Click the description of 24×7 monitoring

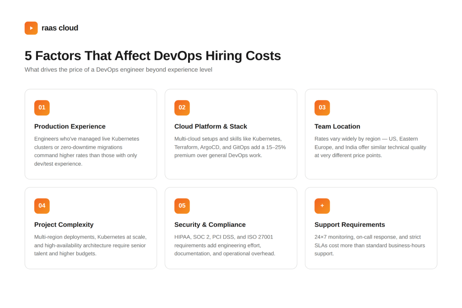click(x=370, y=245)
